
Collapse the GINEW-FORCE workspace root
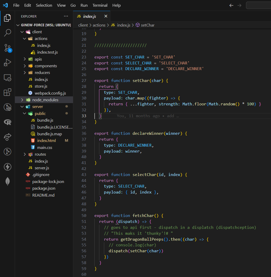(x=18, y=25)
